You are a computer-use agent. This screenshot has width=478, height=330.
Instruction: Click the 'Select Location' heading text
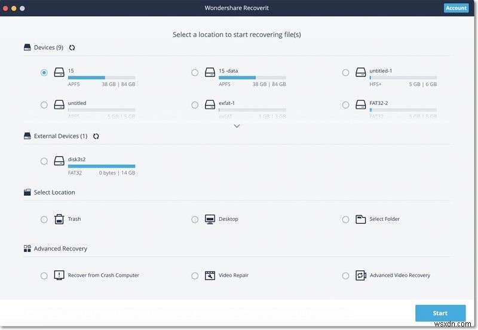click(x=54, y=192)
